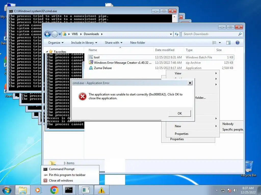Click the scroll up arrow in cmd.exe window

[174, 17]
